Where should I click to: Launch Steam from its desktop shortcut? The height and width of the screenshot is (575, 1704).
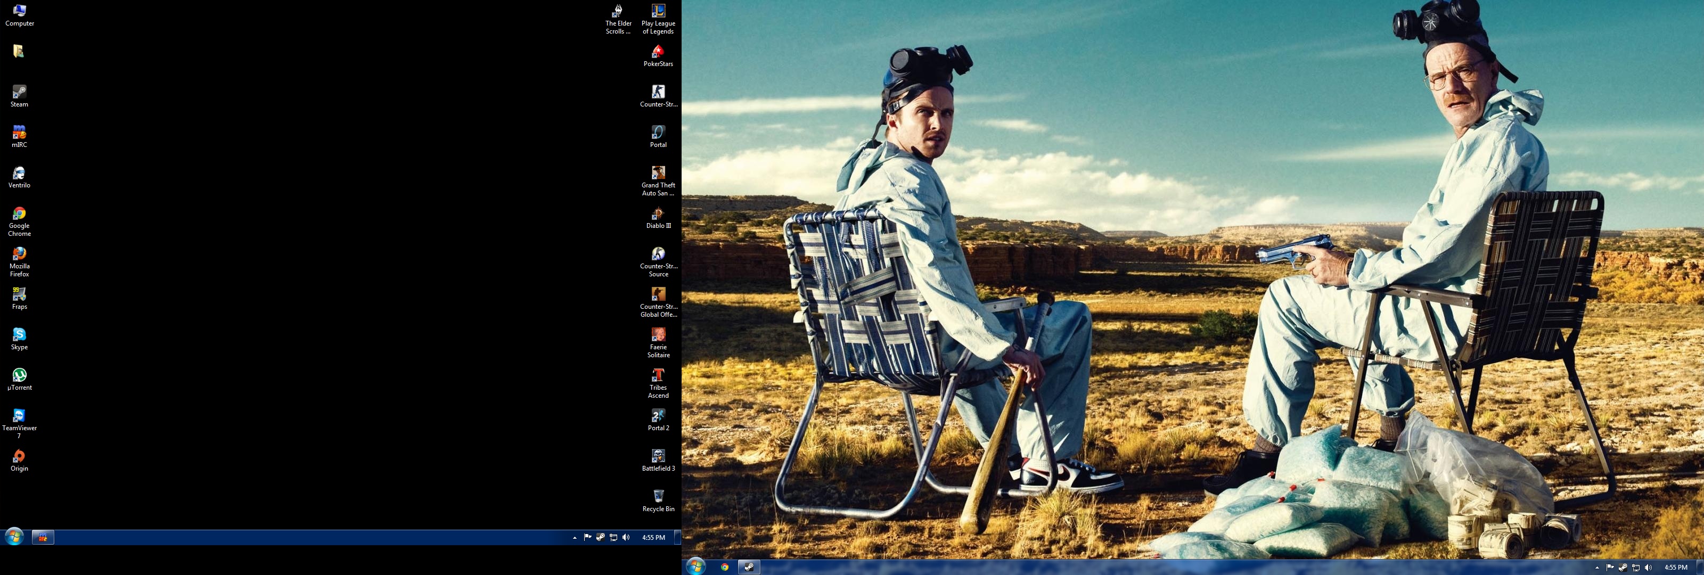(x=19, y=96)
